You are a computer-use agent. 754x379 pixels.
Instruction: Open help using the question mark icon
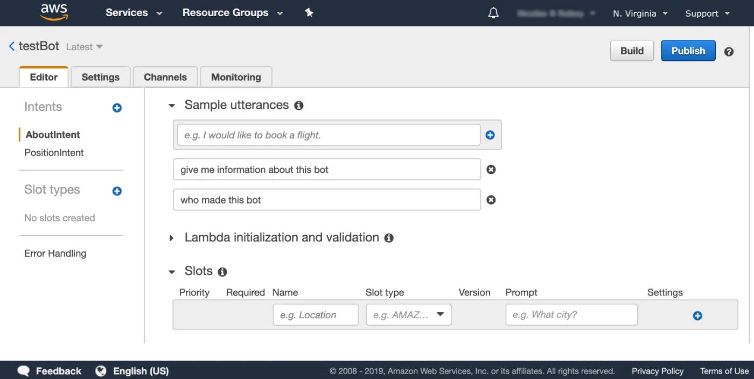[x=729, y=51]
